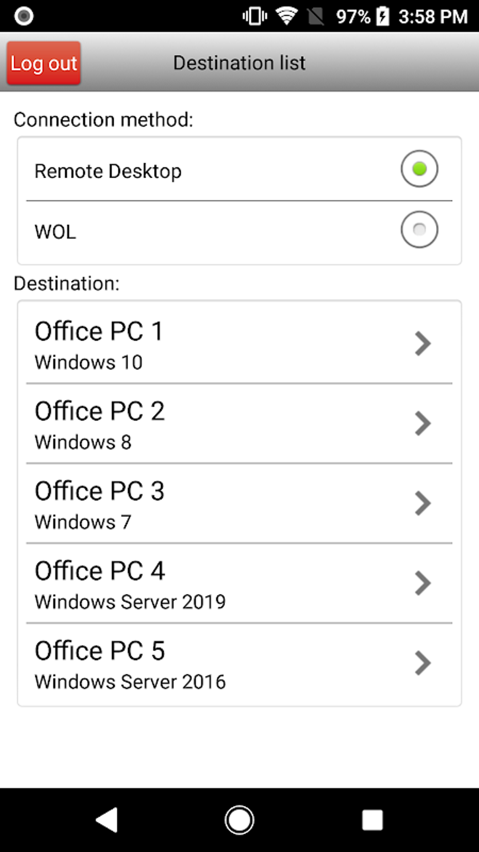Tap the Wi-Fi status icon
Viewport: 479px width, 852px height.
pos(286,16)
